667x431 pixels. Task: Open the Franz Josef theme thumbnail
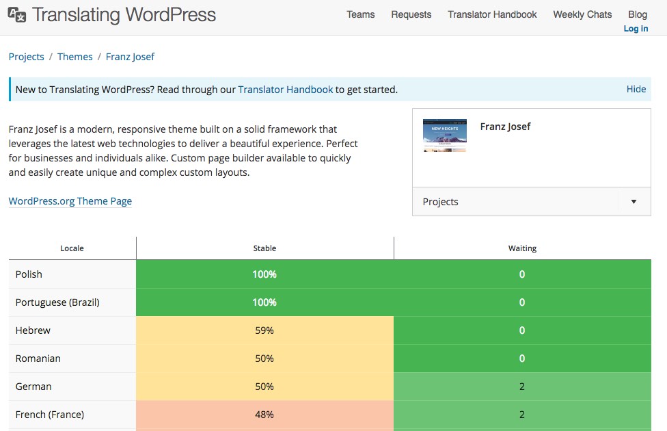pos(444,135)
